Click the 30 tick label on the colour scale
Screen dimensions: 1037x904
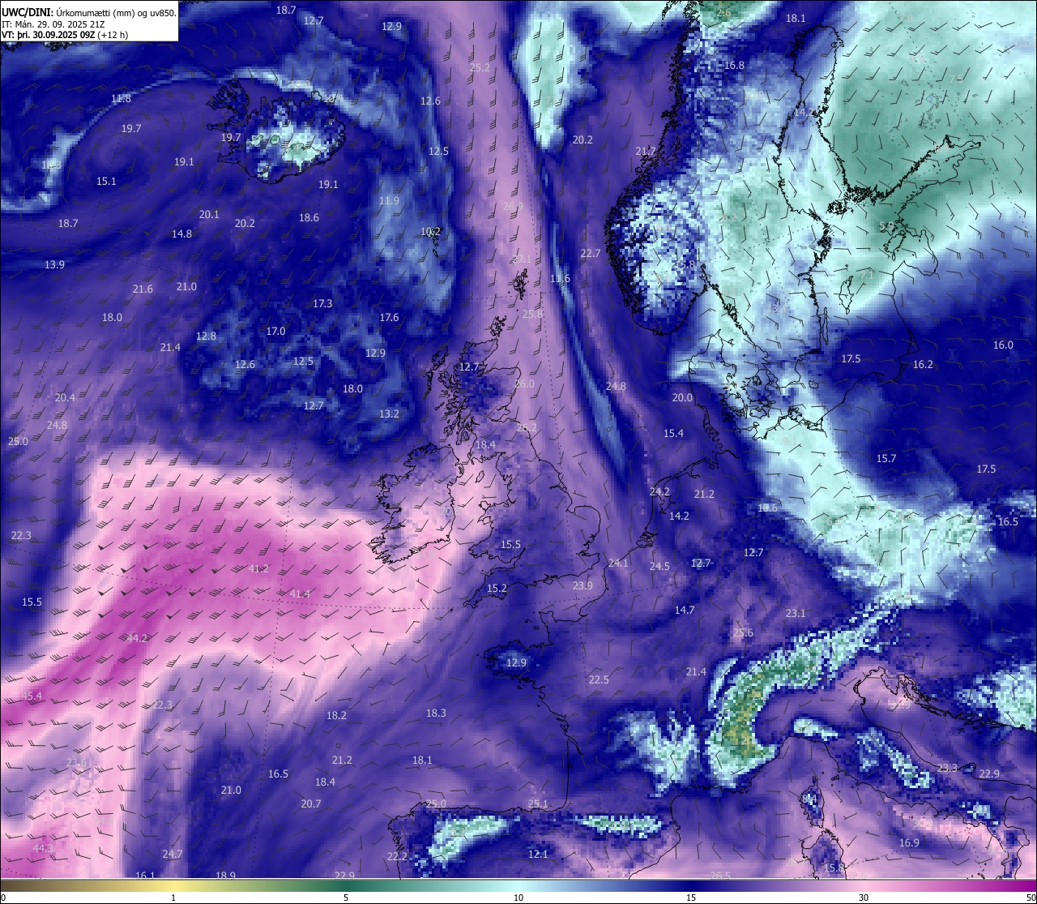click(864, 898)
